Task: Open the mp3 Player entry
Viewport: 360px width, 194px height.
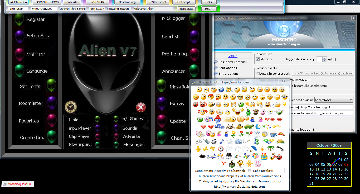Action: point(80,128)
